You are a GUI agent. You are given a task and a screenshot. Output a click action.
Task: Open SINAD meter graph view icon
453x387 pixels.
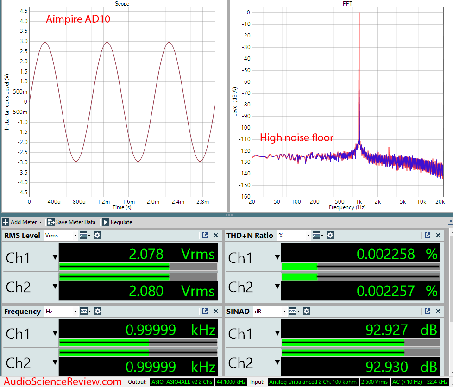294,312
